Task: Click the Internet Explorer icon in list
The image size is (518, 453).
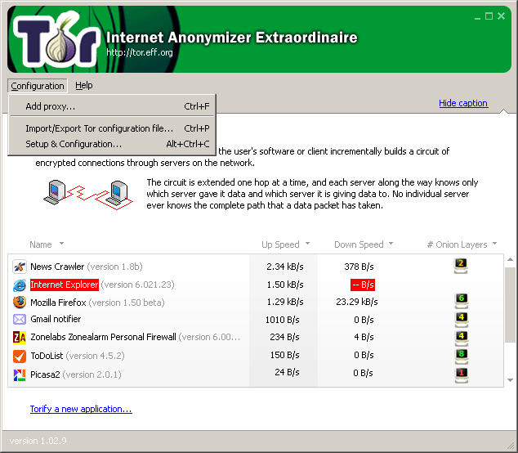Action: coord(20,285)
